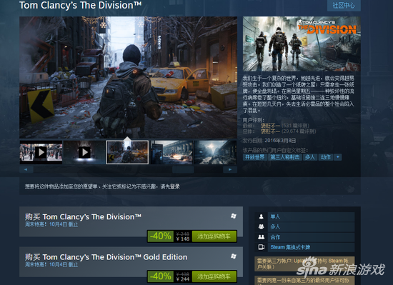Click the thumbnail strip scrollbar handle

[x=183, y=169]
